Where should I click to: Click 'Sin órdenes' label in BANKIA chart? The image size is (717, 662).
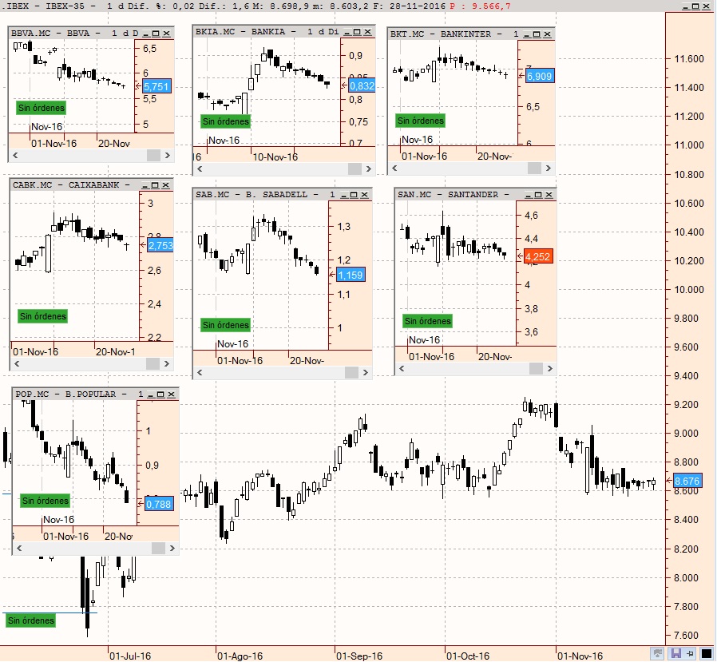[226, 121]
